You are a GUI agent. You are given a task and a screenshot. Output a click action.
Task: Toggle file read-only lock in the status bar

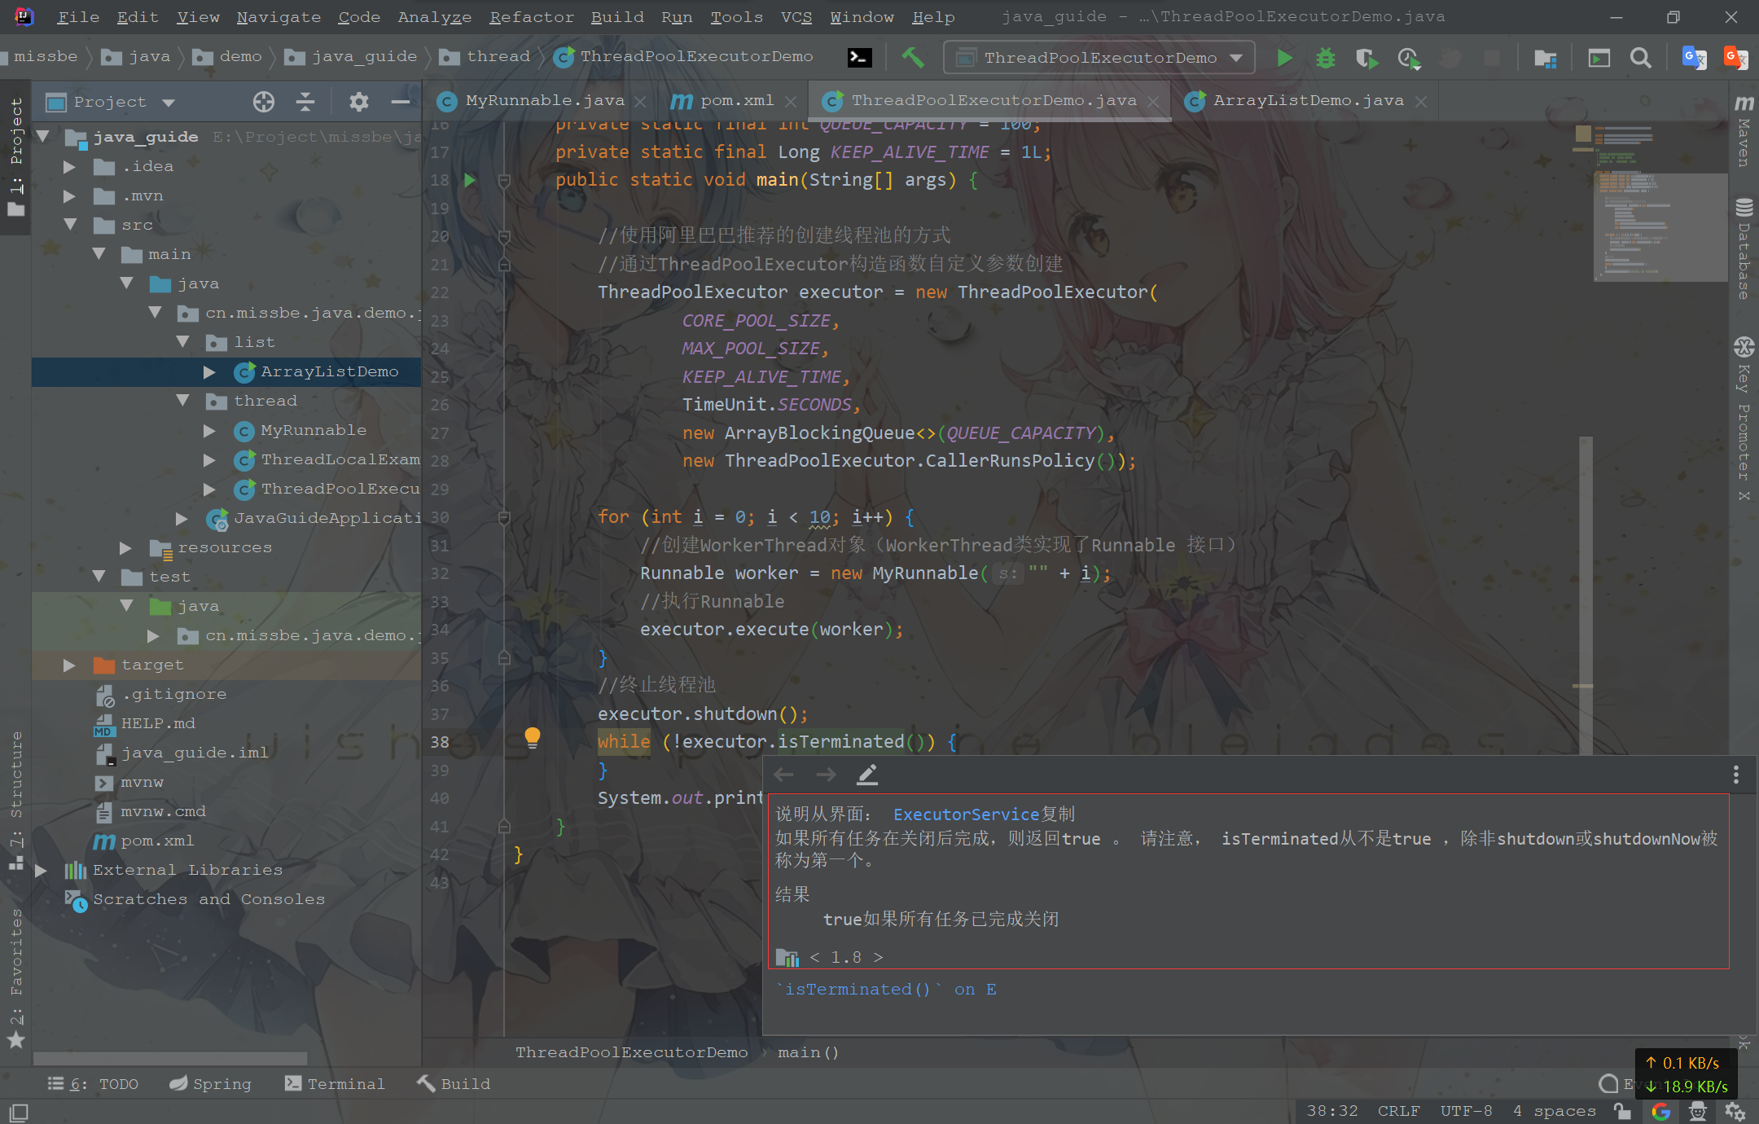pos(1621,1110)
